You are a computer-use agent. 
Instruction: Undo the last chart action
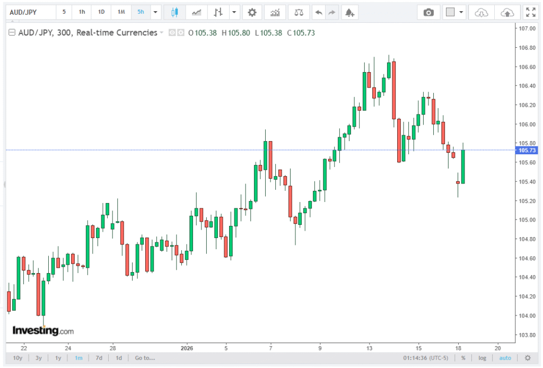tap(318, 12)
